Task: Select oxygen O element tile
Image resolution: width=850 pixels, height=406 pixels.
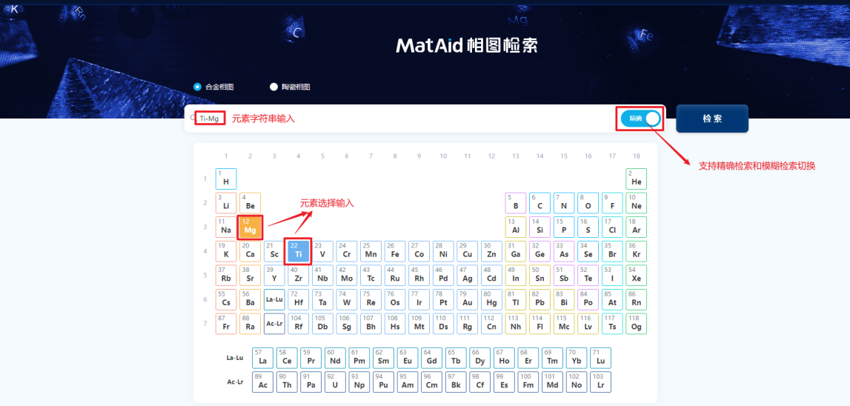Action: [588, 203]
